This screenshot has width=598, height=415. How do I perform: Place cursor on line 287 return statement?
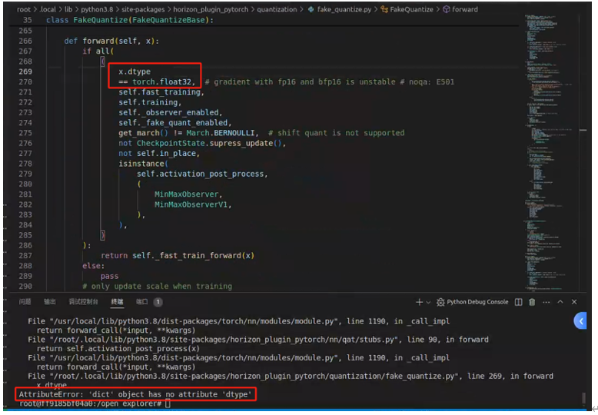tap(177, 255)
